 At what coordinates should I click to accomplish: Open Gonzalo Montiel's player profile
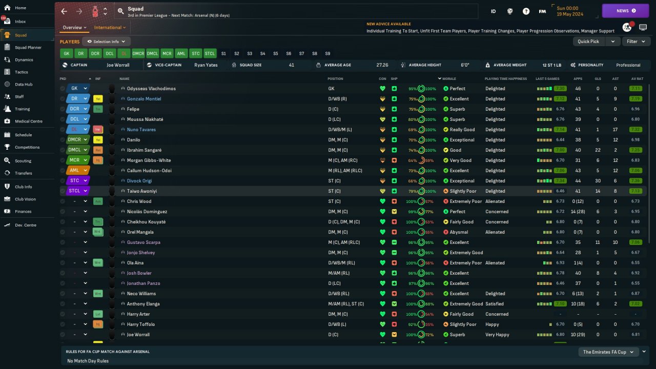tap(144, 99)
